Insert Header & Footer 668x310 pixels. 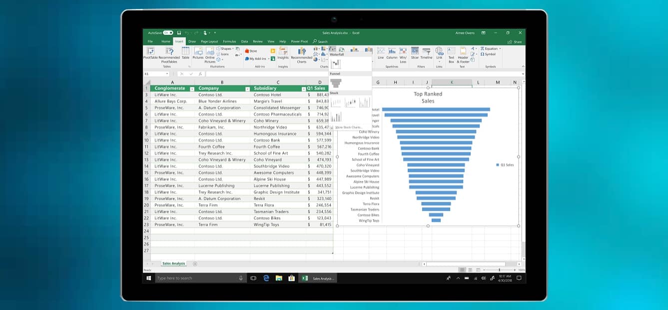(463, 55)
